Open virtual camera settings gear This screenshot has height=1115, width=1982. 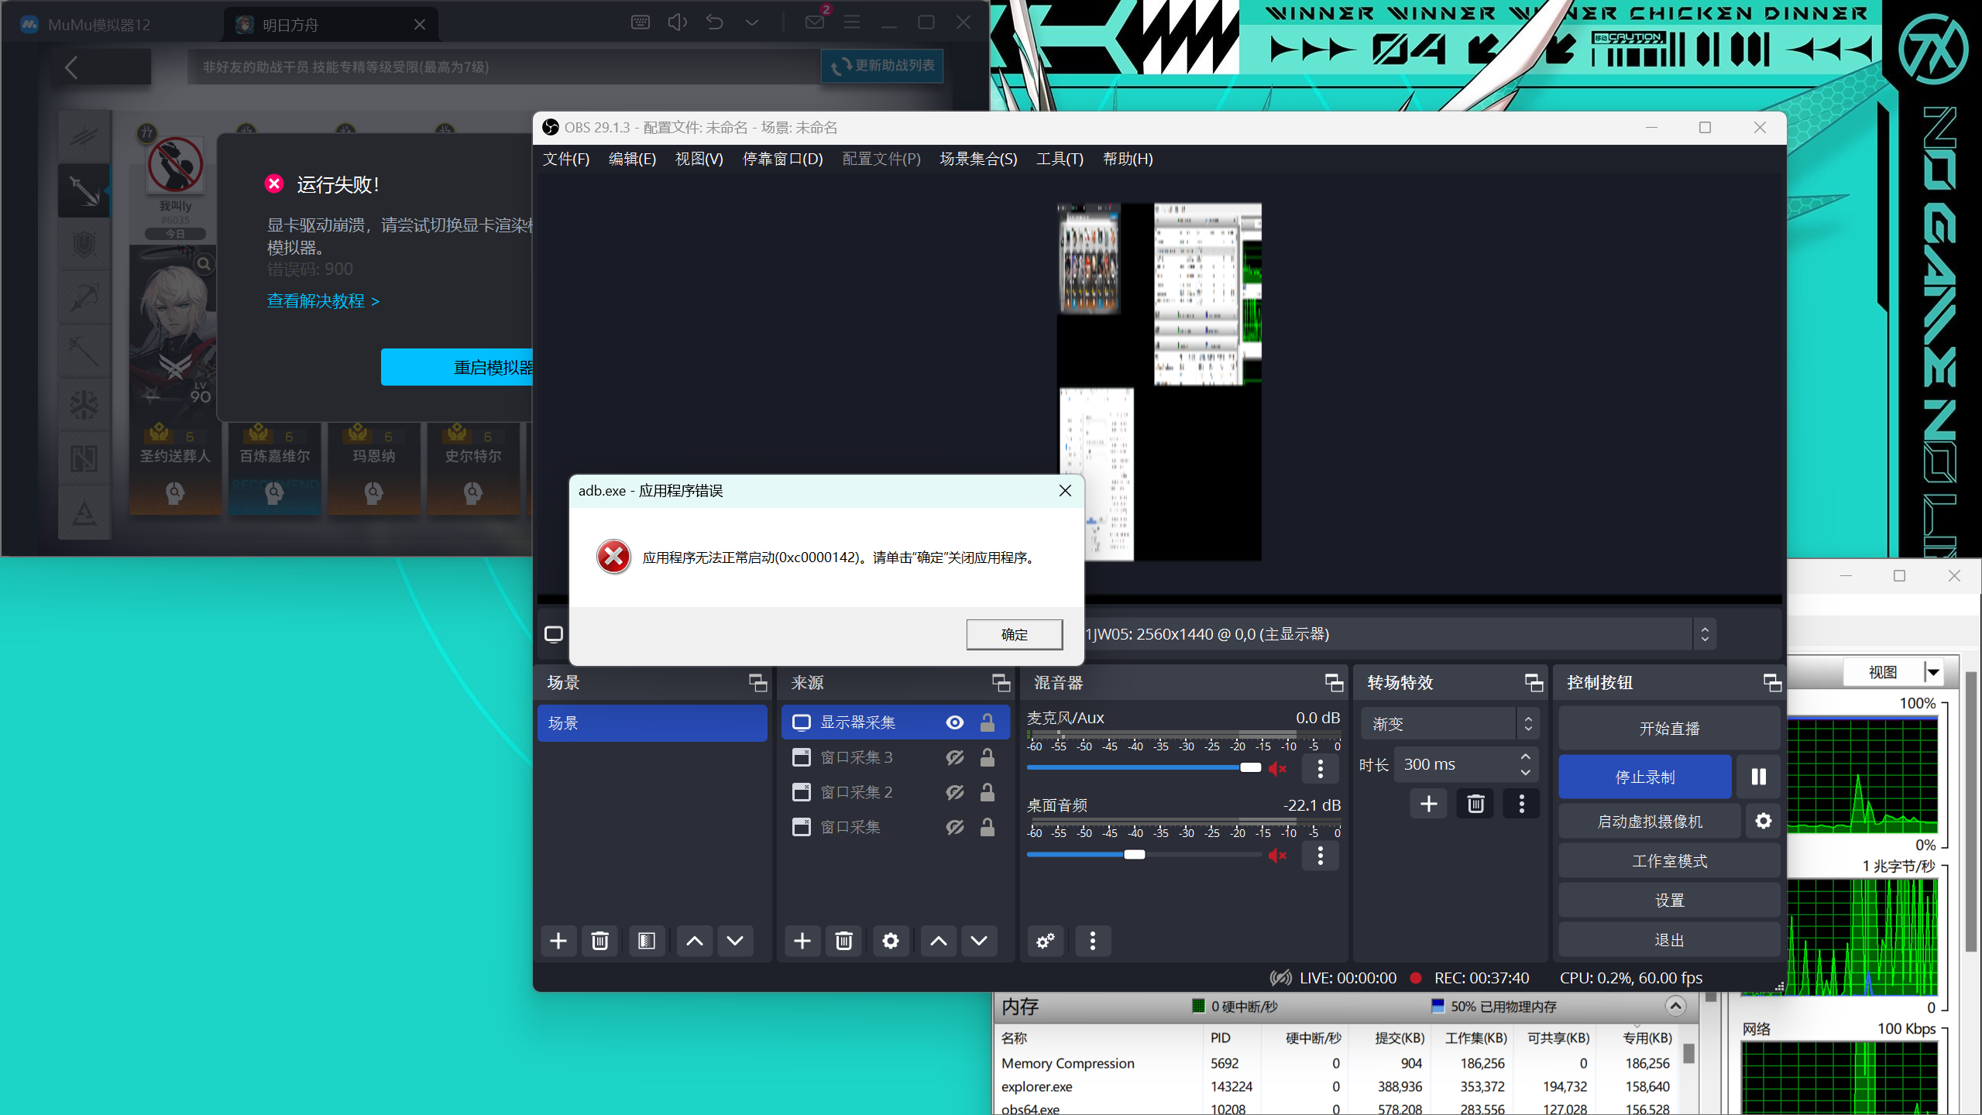pyautogui.click(x=1763, y=821)
